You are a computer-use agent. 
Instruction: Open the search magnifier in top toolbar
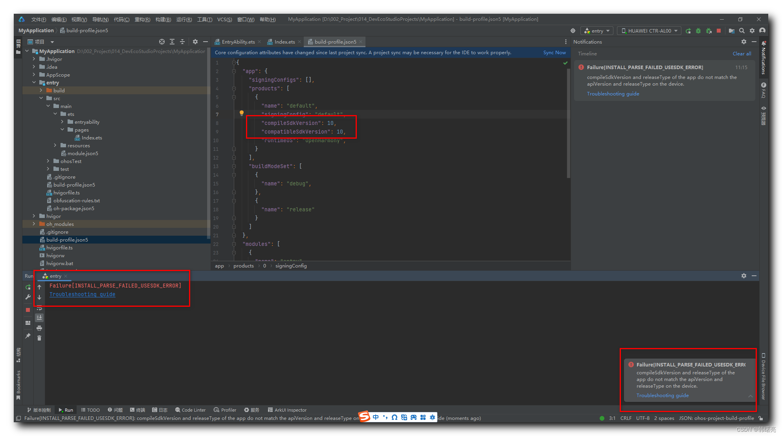[742, 31]
